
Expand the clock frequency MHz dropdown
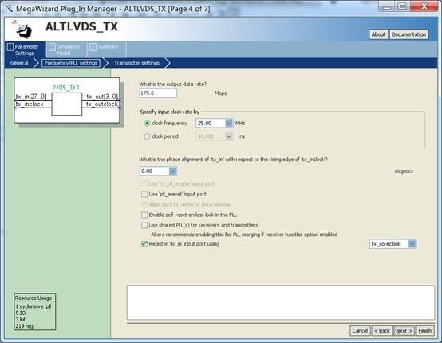229,123
